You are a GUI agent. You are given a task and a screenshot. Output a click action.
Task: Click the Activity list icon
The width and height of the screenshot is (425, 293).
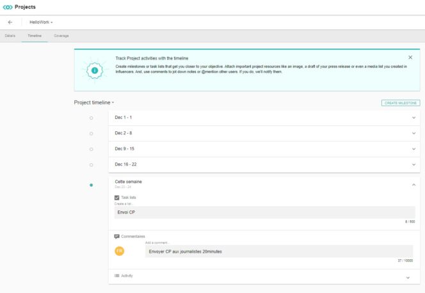coord(116,276)
